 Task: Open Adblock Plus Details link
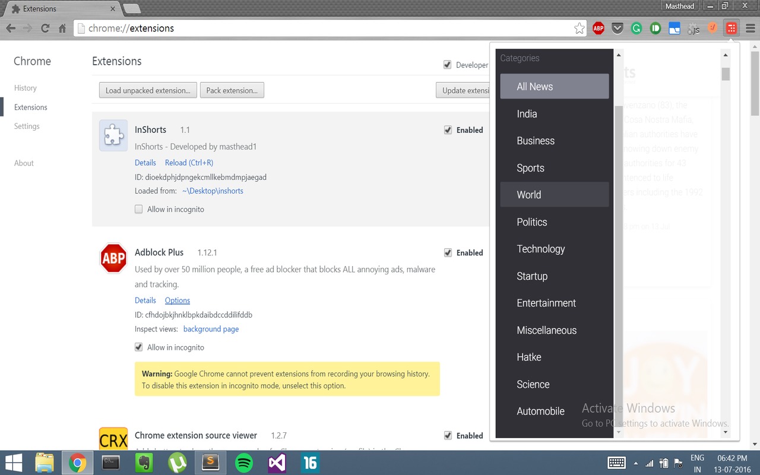(x=145, y=300)
